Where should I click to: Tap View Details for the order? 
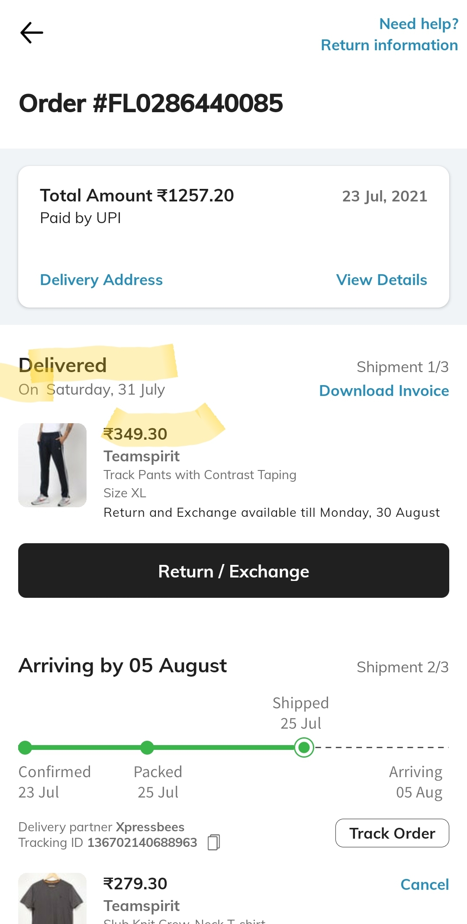(381, 280)
